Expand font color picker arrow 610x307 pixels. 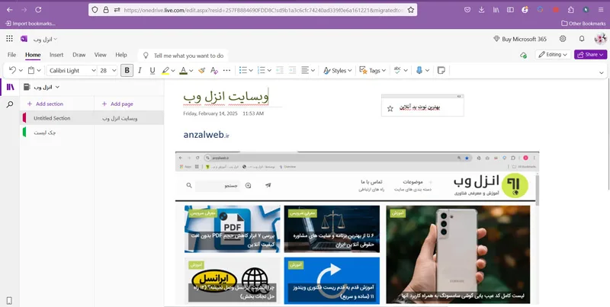(x=191, y=70)
